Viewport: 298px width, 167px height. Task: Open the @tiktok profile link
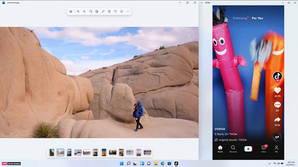point(220,129)
